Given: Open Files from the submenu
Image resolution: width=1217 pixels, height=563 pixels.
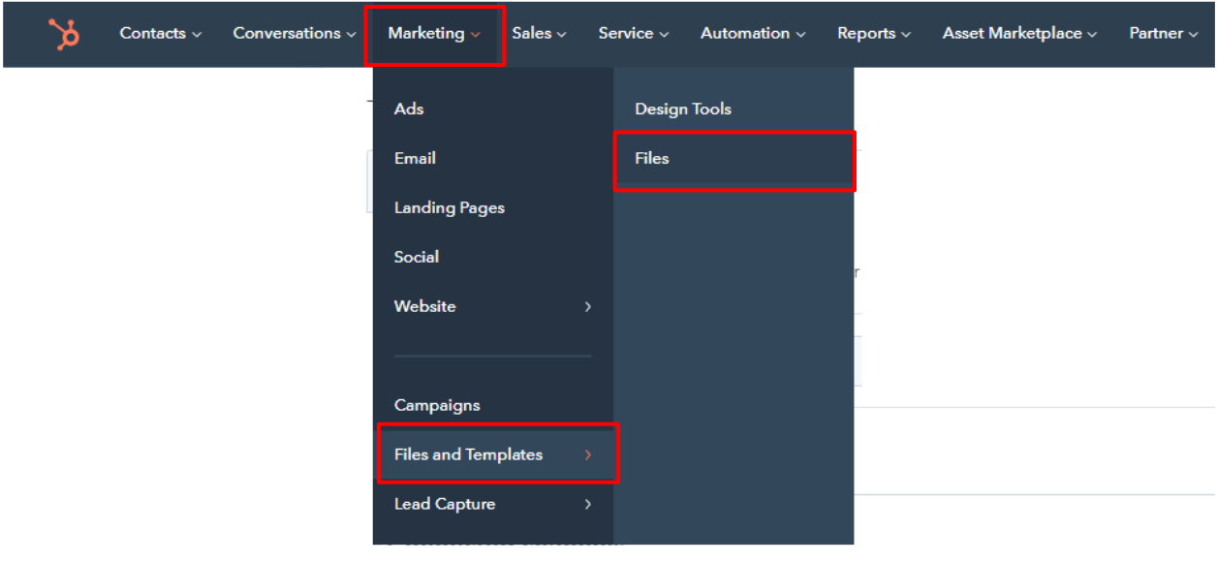Looking at the screenshot, I should tap(735, 159).
